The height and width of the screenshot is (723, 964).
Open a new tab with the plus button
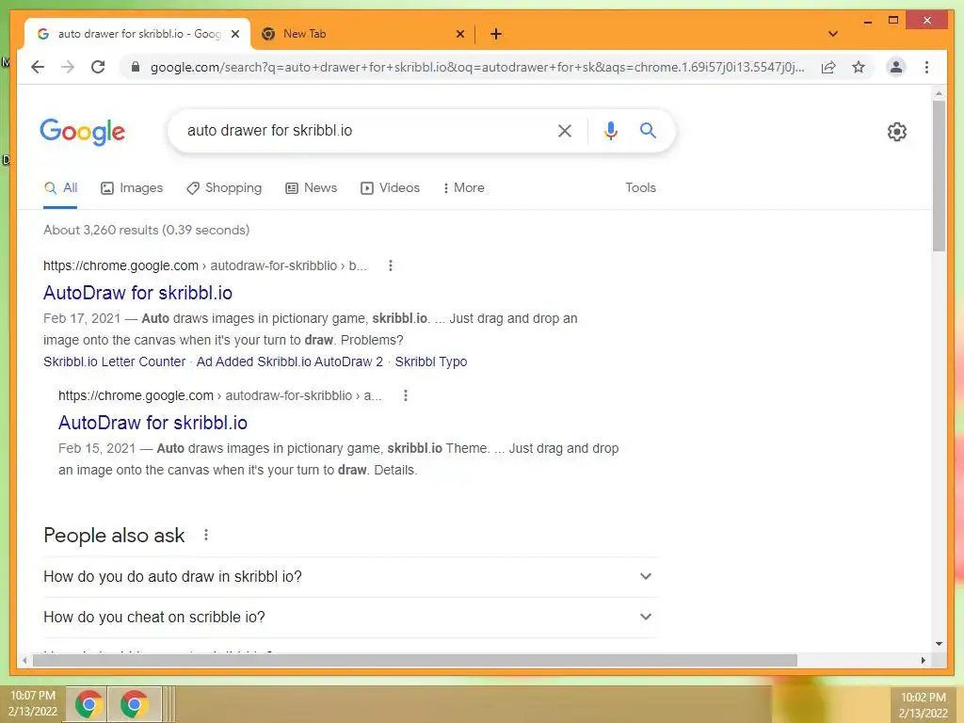pyautogui.click(x=496, y=34)
